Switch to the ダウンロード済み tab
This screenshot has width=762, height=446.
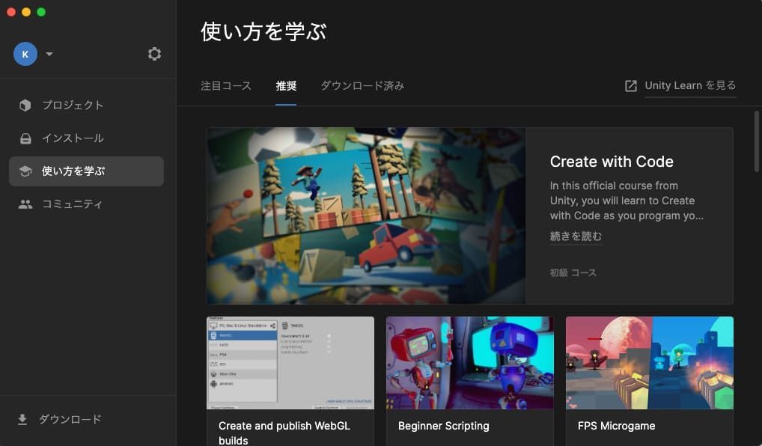tap(362, 86)
